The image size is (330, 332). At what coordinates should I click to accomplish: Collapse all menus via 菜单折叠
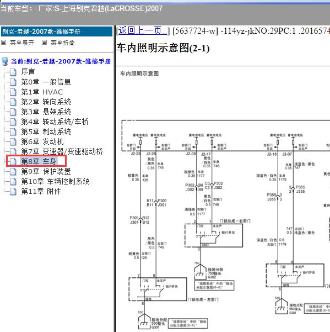click(63, 43)
